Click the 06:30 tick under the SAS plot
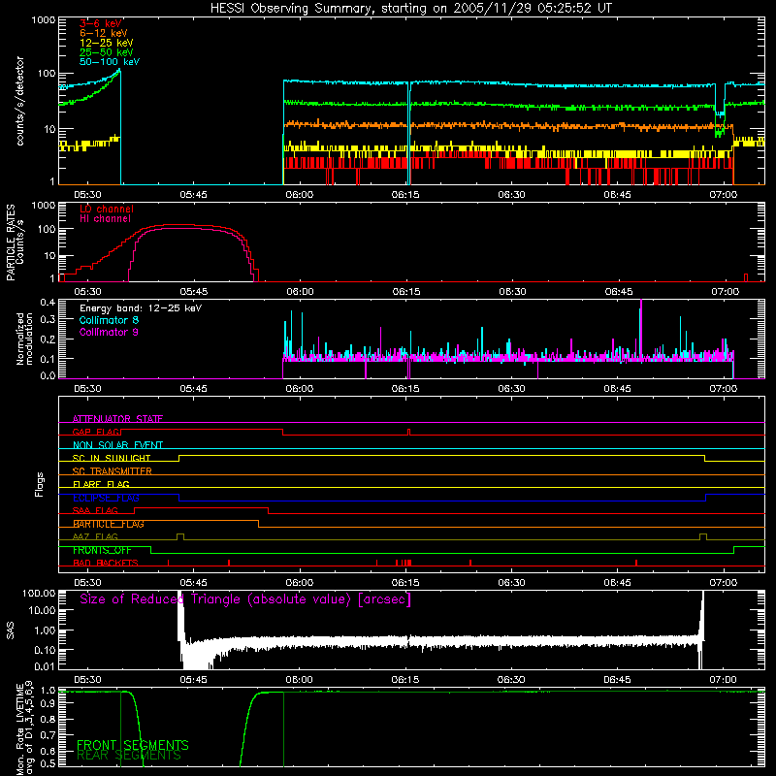This screenshot has width=776, height=776. pos(512,680)
